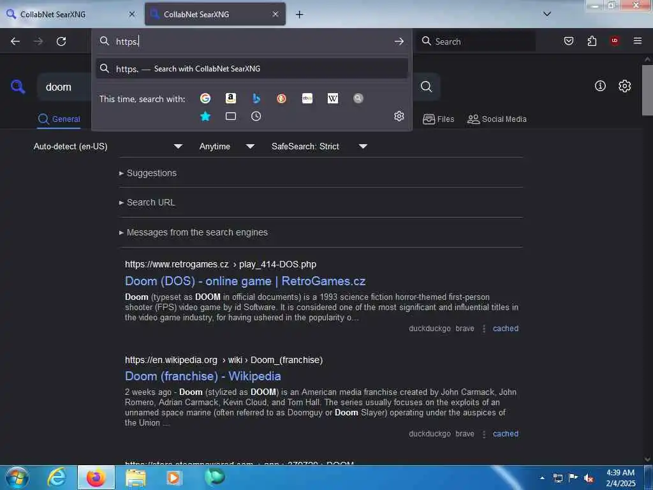Image resolution: width=653 pixels, height=490 pixels.
Task: Open more options dots for Wikipedia result
Action: coord(483,434)
